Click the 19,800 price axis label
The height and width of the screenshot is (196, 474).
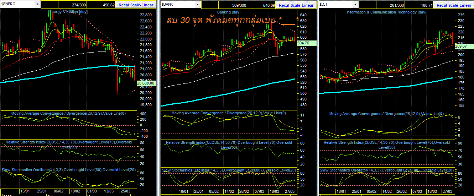click(146, 105)
